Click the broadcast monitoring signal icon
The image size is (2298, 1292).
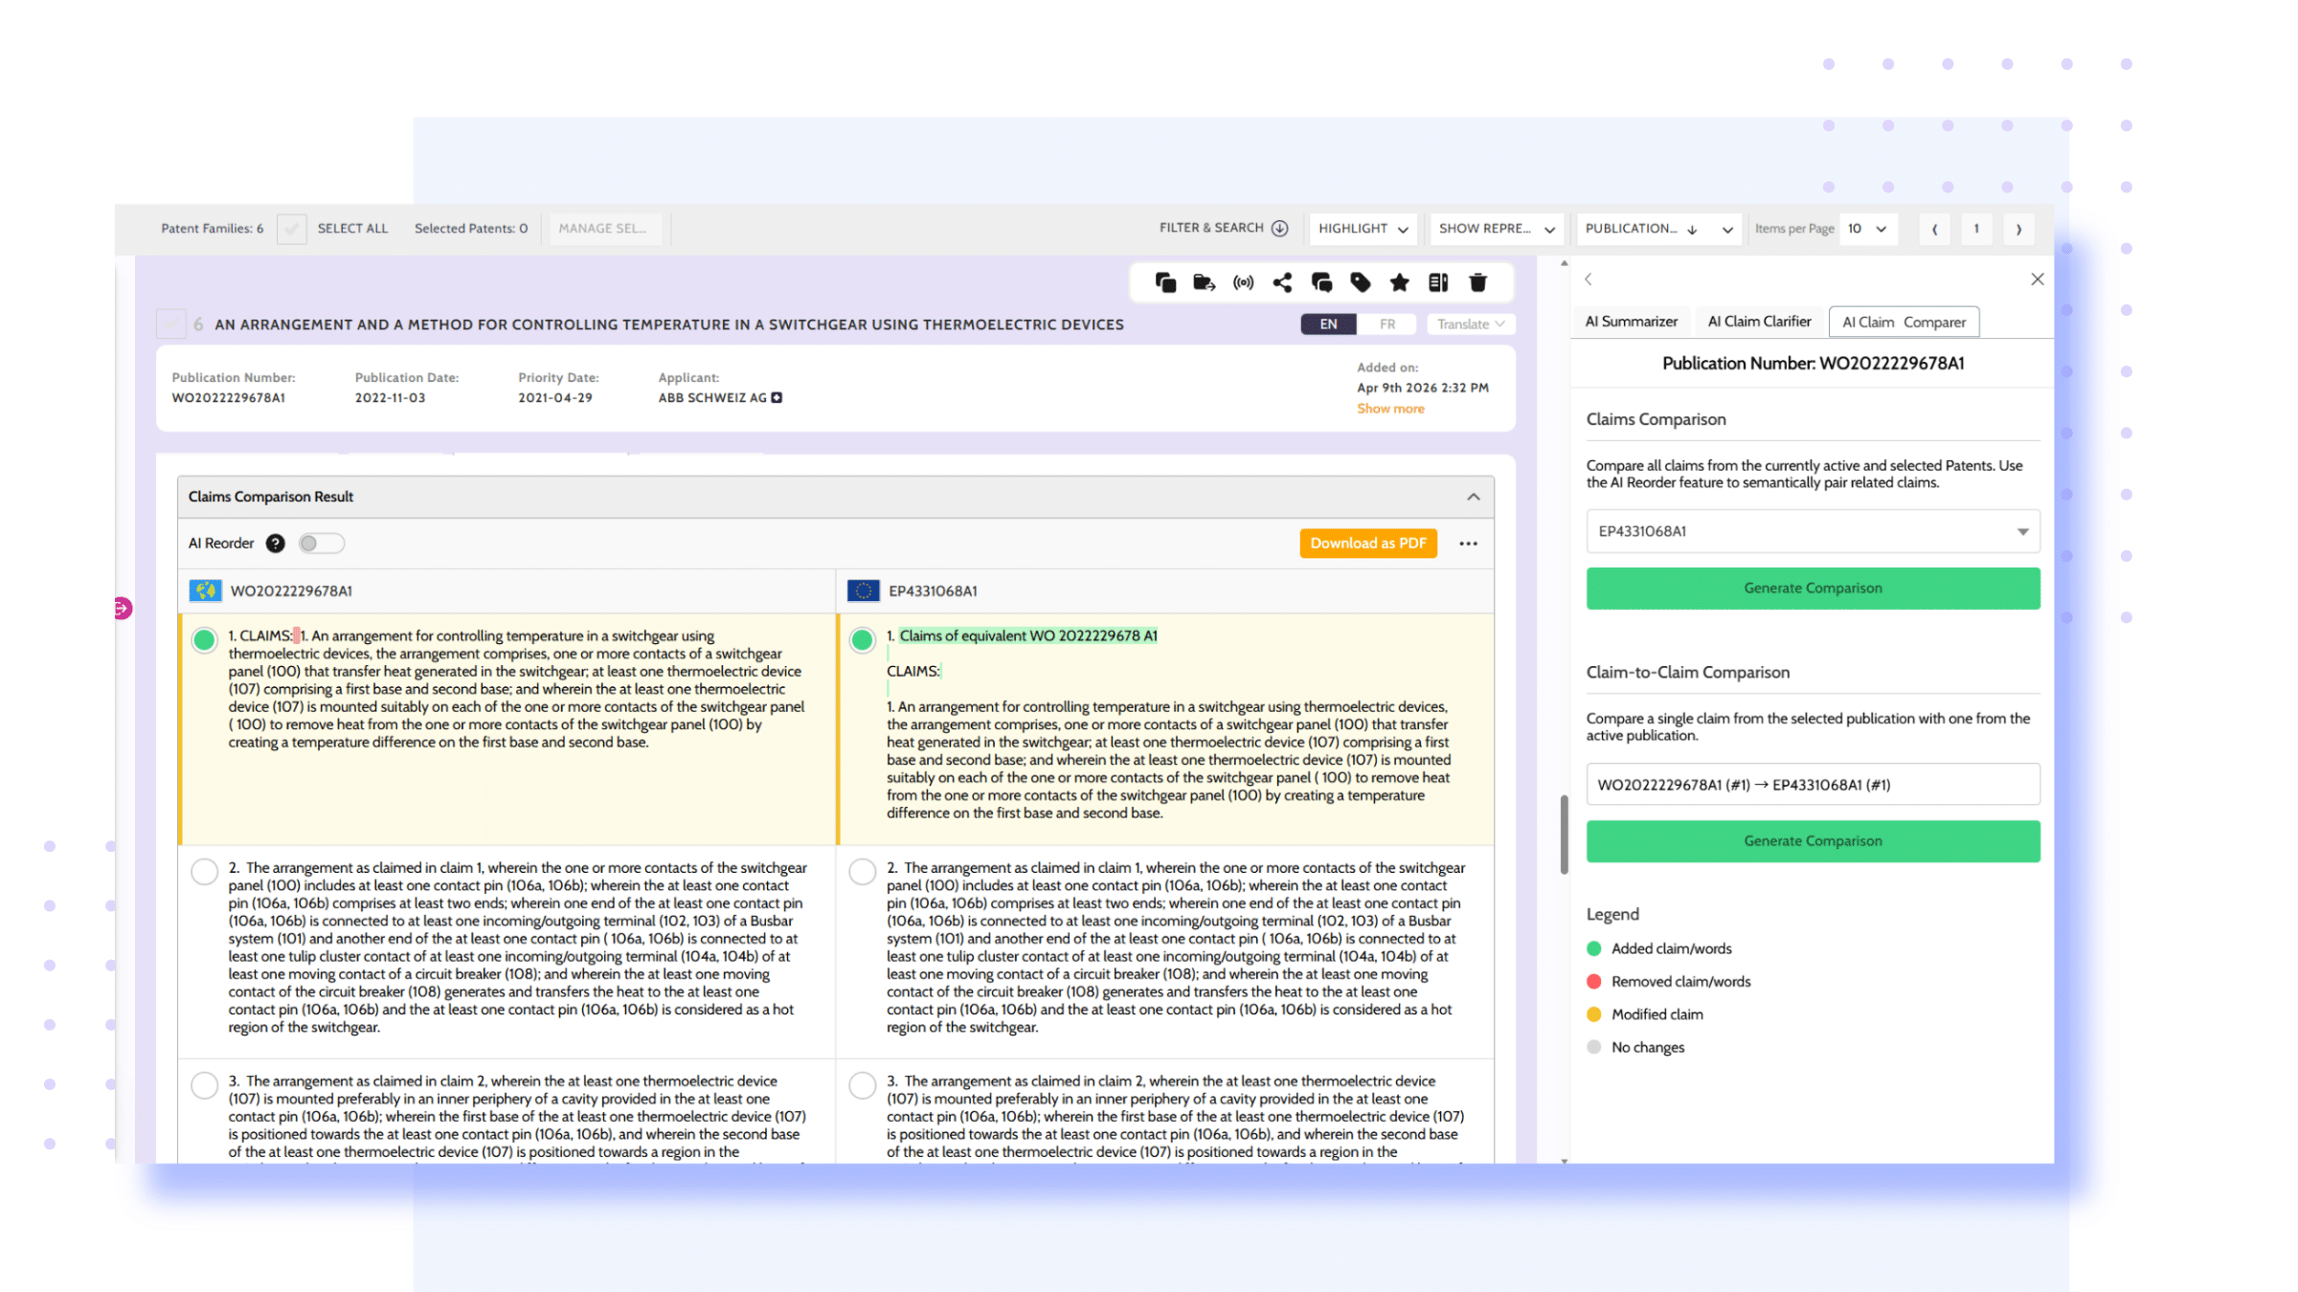(1243, 282)
